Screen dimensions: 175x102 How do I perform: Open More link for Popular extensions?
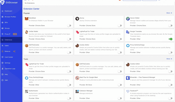pos(169,13)
